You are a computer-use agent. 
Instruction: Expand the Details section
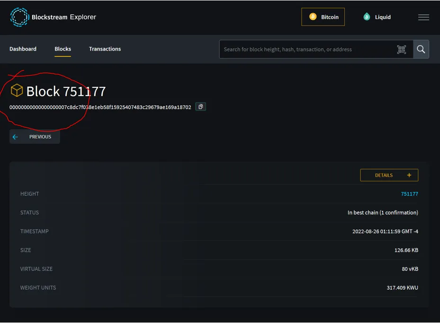pyautogui.click(x=389, y=175)
